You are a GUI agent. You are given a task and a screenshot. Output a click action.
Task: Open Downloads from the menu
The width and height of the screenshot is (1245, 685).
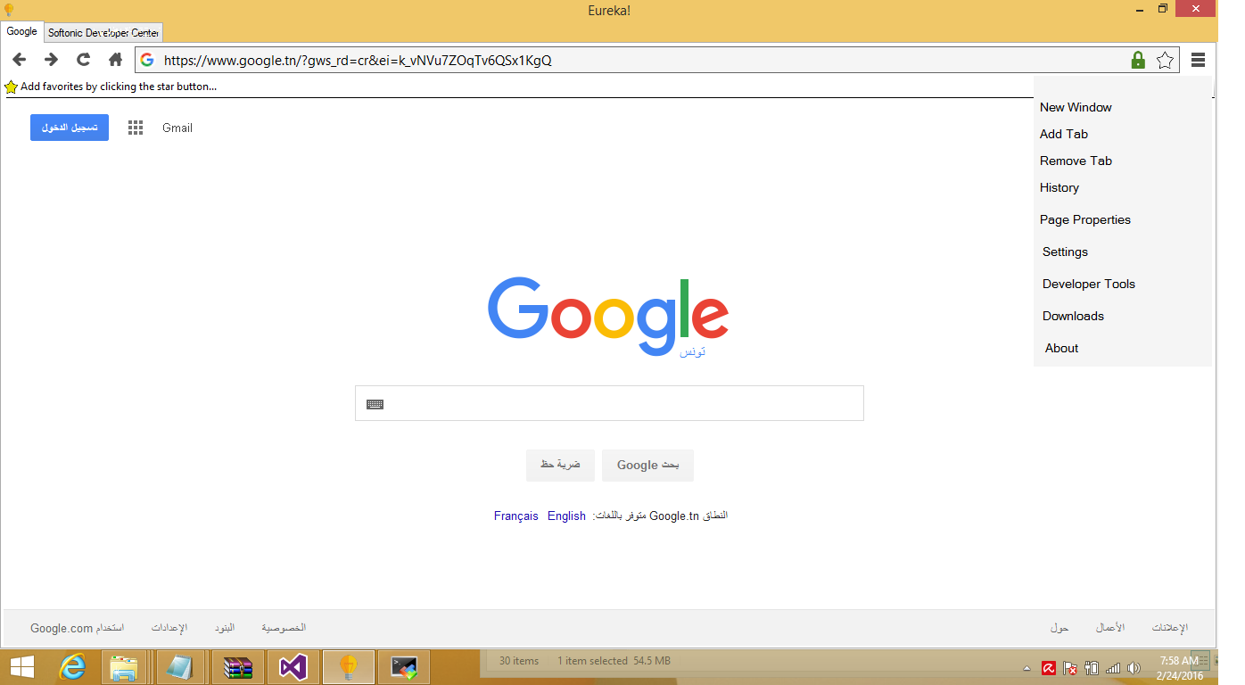click(x=1073, y=316)
